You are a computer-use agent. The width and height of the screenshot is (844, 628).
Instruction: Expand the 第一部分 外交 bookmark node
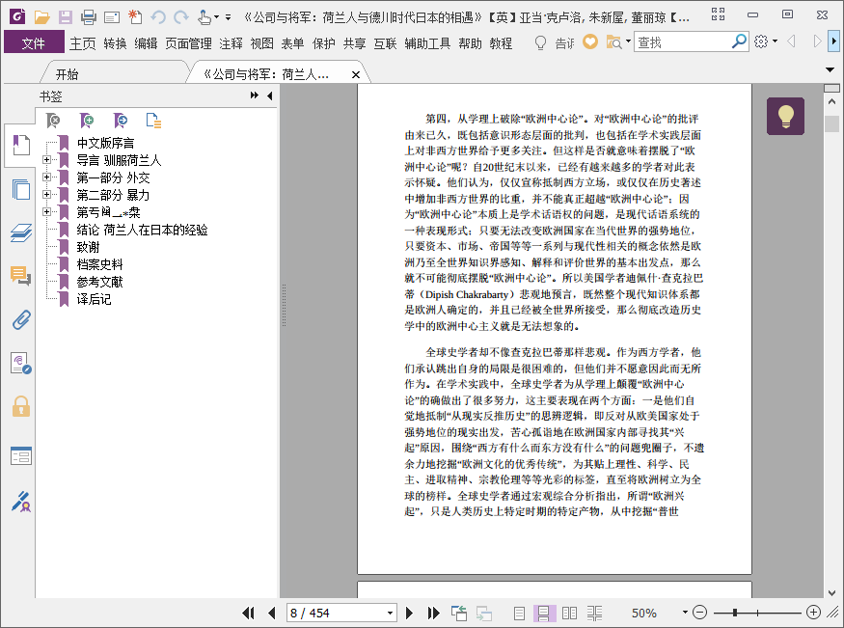coord(47,177)
